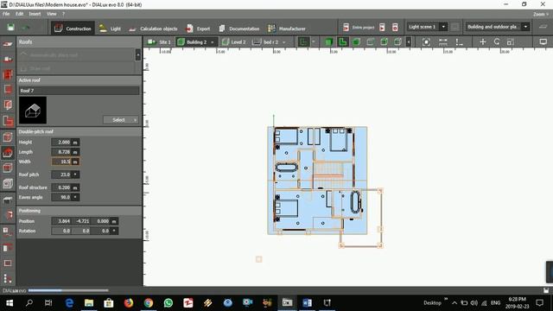
Task: Click the roof tools list scroll button
Action: 138,54
